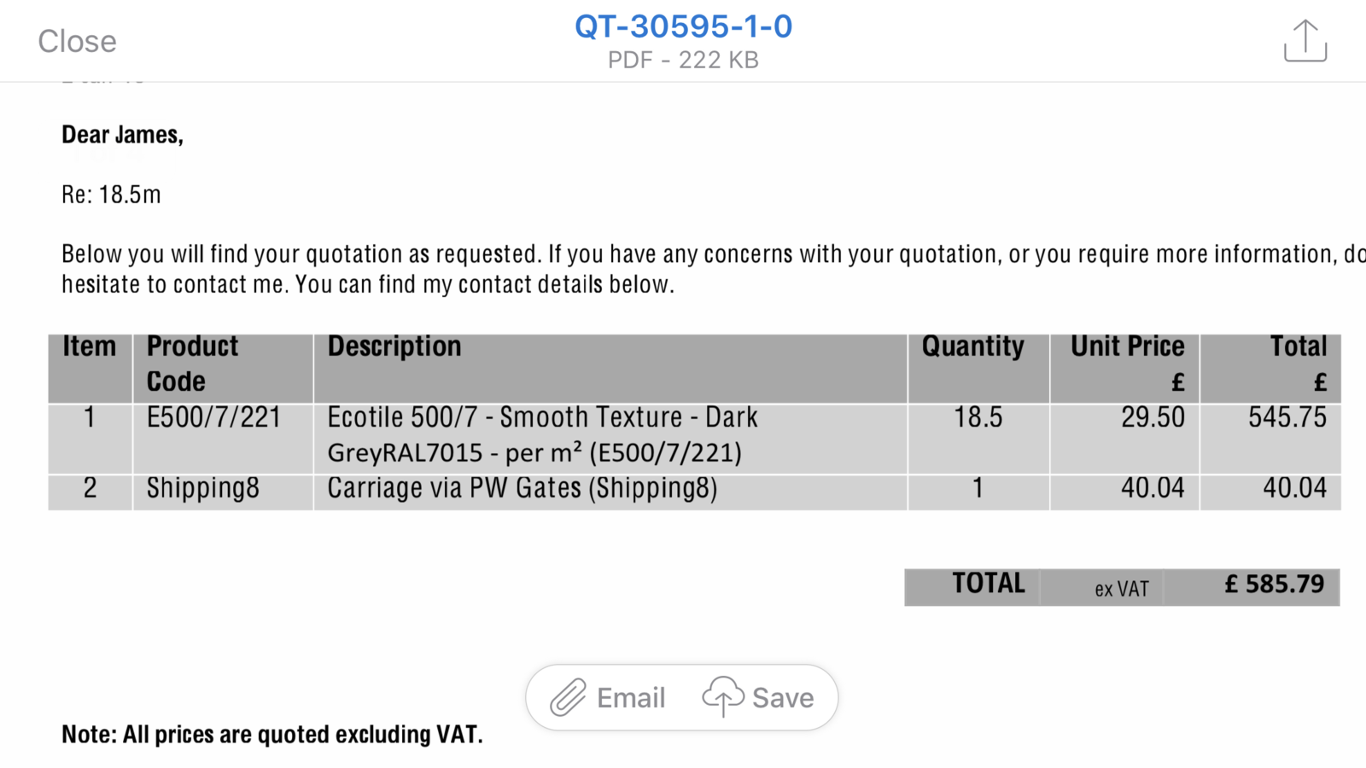This screenshot has height=768, width=1366.
Task: Click the Description column header
Action: pyautogui.click(x=394, y=346)
